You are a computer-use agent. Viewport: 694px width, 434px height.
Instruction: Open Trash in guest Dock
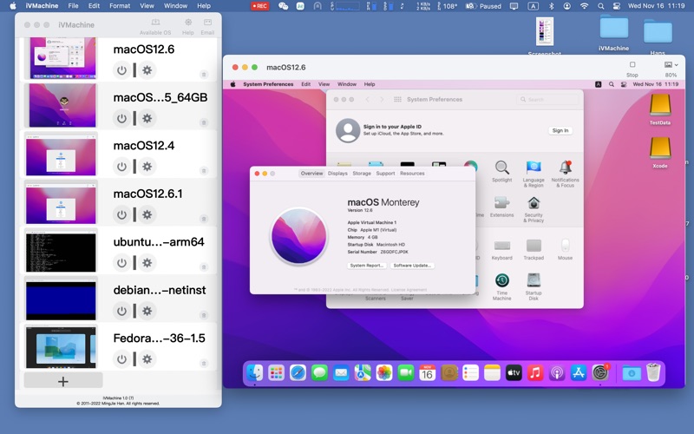tap(653, 373)
